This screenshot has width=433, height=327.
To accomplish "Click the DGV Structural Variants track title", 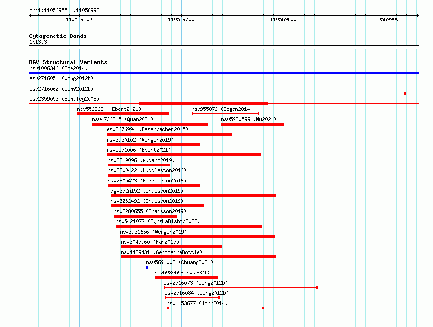I will tap(68, 62).
